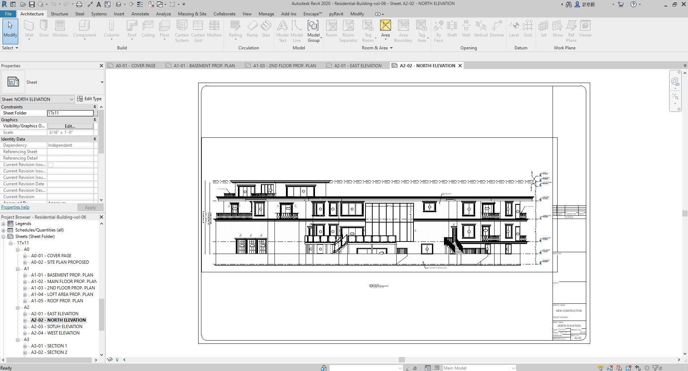Select the Ref Plane tool
The image size is (688, 371).
pos(571,31)
